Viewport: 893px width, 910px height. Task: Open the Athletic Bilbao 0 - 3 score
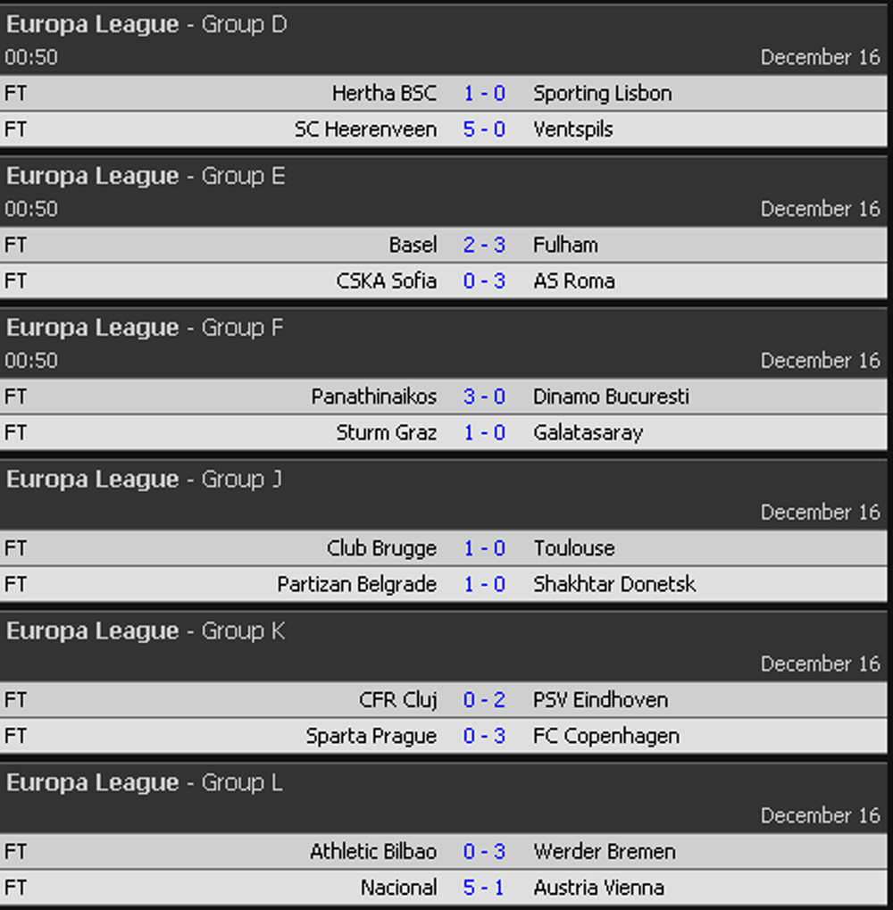coord(484,852)
